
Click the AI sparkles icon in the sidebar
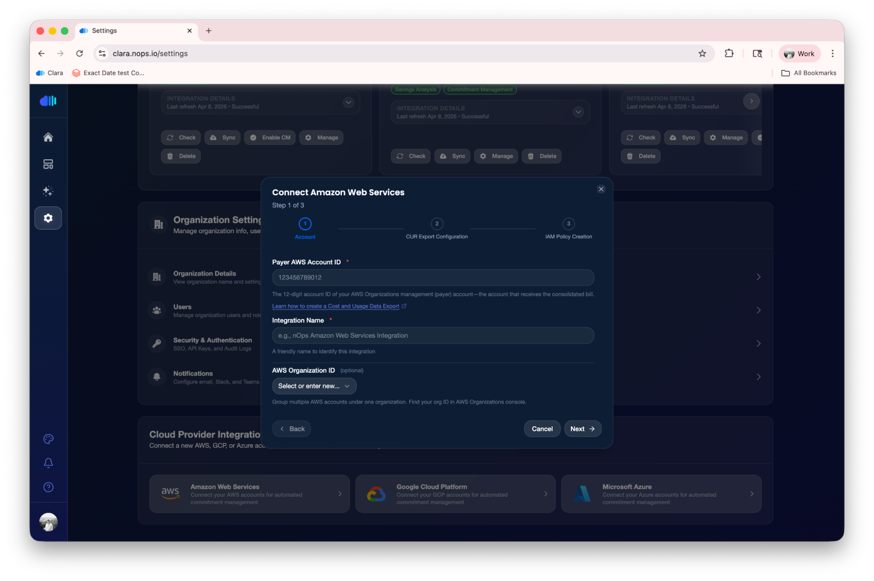coord(48,191)
